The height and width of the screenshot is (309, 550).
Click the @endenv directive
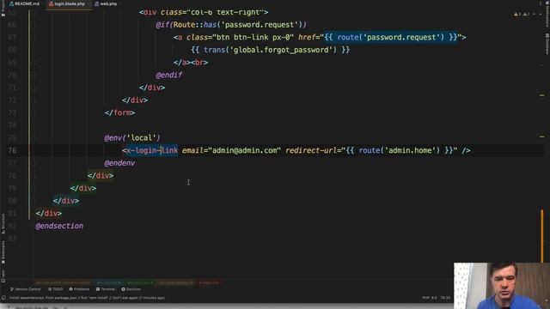click(119, 163)
